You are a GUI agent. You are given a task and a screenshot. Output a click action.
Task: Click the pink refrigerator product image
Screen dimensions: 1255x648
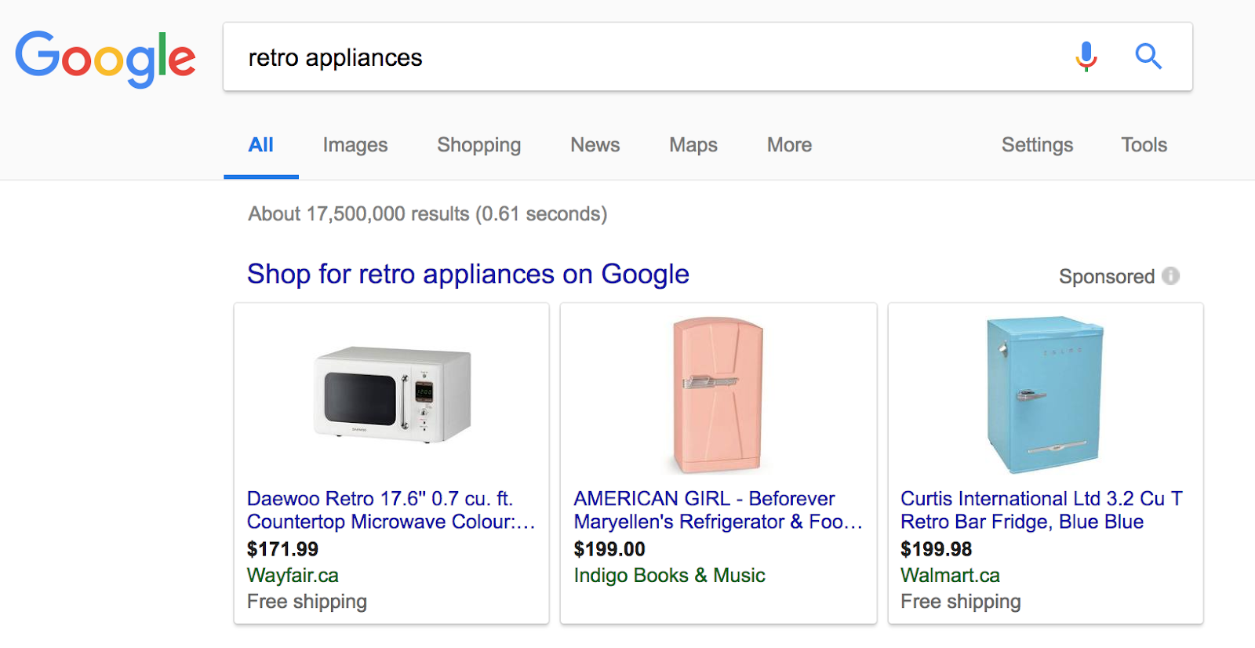[718, 395]
